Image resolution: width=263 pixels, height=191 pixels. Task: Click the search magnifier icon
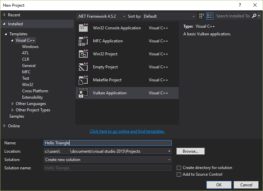(x=254, y=16)
